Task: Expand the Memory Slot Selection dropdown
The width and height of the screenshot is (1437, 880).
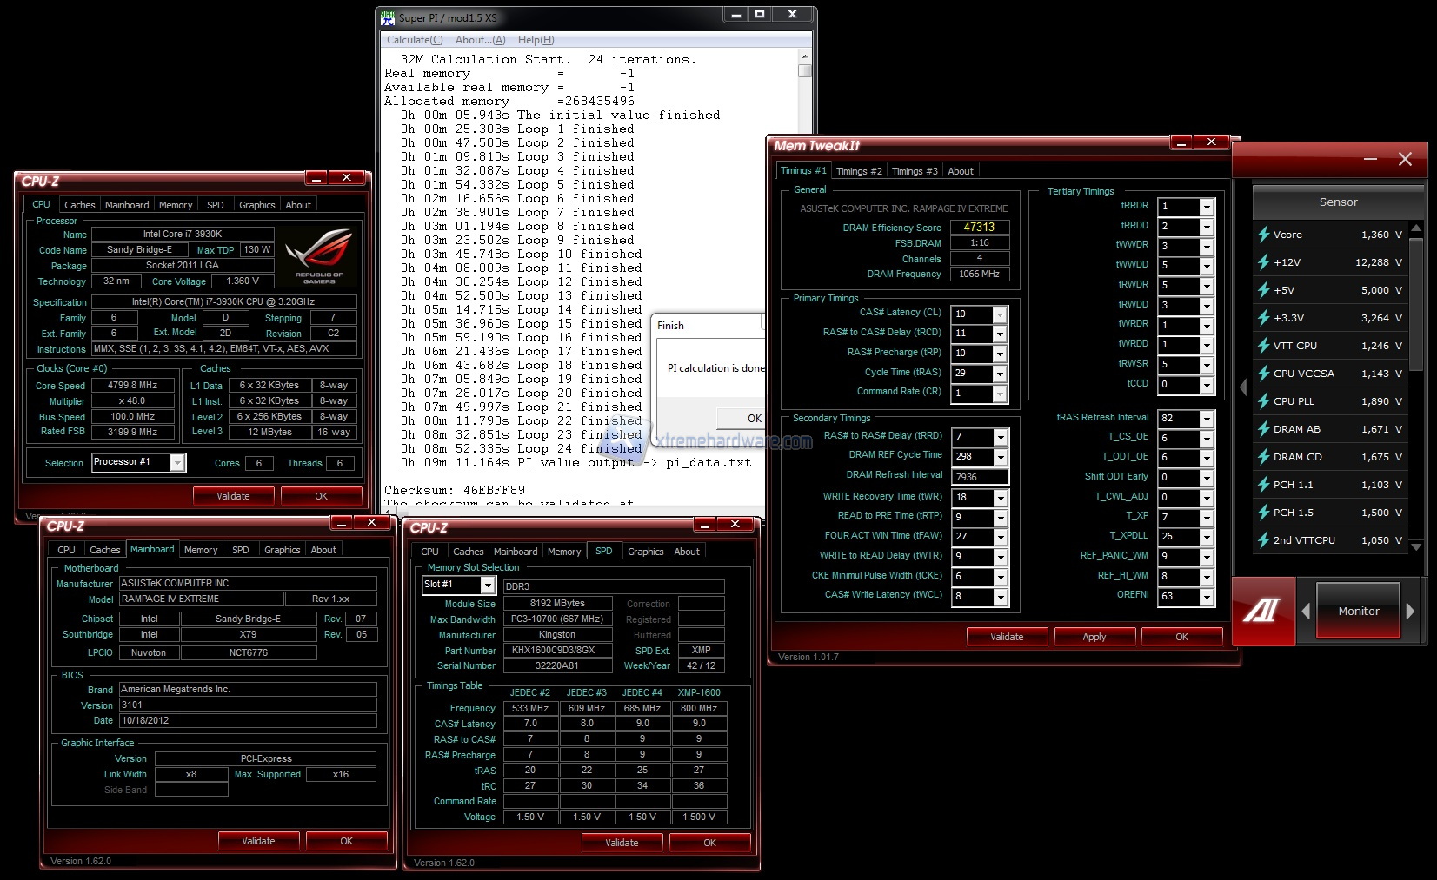Action: (x=487, y=586)
